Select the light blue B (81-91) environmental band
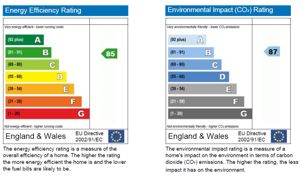This screenshot has height=181, width=308. (x=191, y=52)
